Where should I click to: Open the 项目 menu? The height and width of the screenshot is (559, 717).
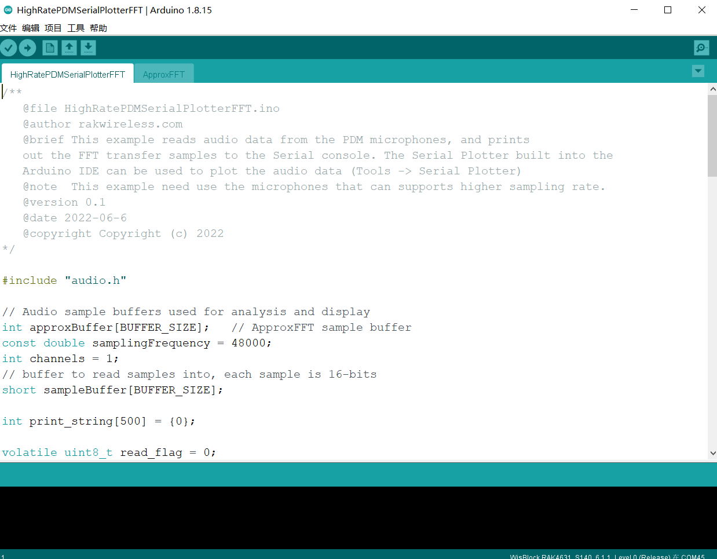(53, 28)
